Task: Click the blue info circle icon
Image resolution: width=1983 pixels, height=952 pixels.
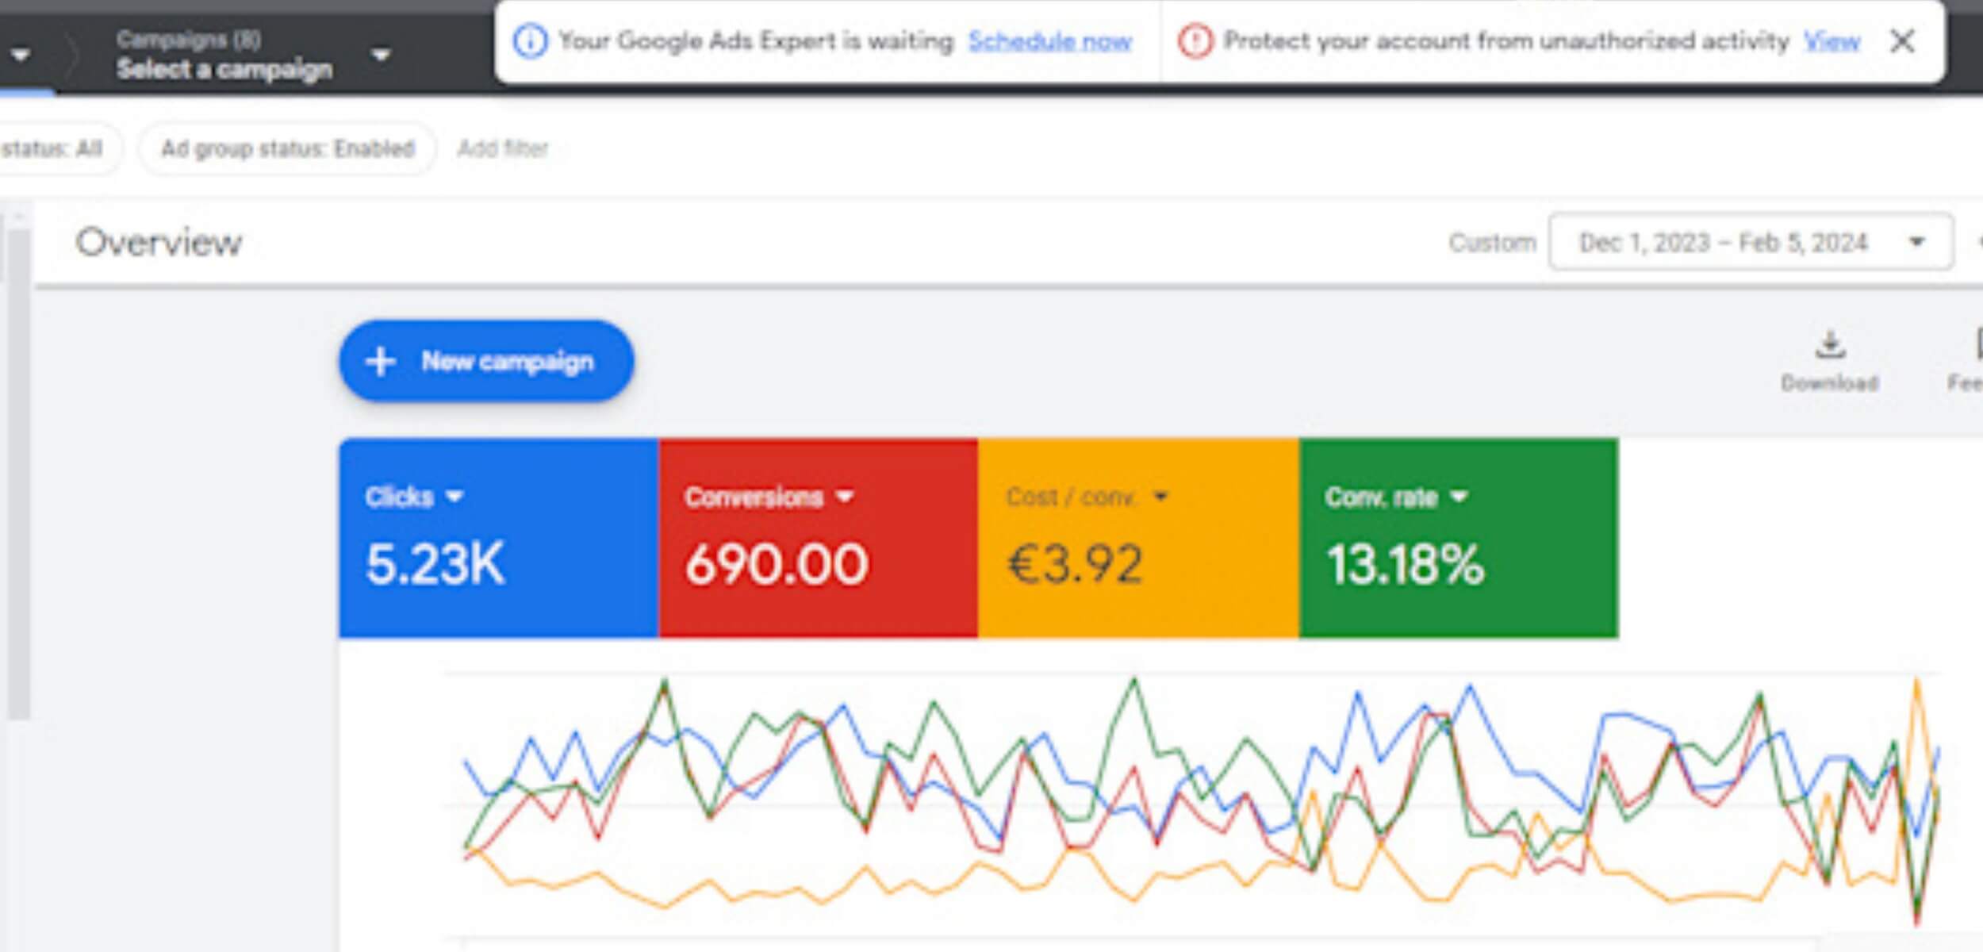Action: click(x=530, y=41)
